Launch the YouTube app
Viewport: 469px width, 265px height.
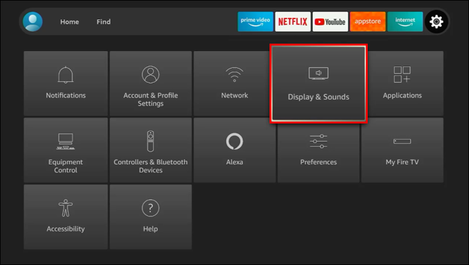[x=330, y=21]
